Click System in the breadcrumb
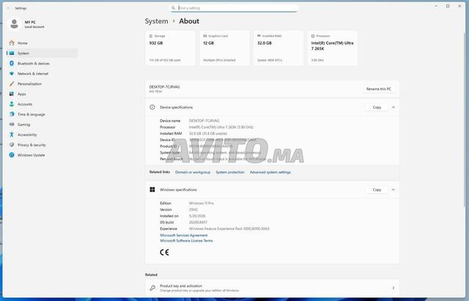469x301 pixels. [156, 21]
